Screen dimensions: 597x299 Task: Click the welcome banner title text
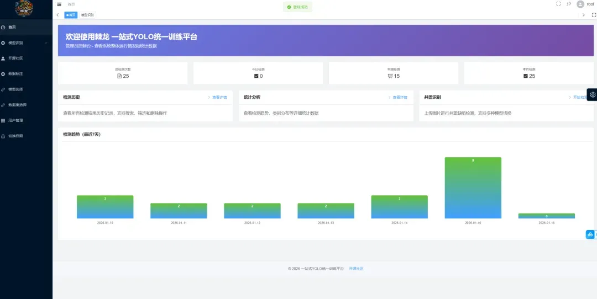(132, 37)
